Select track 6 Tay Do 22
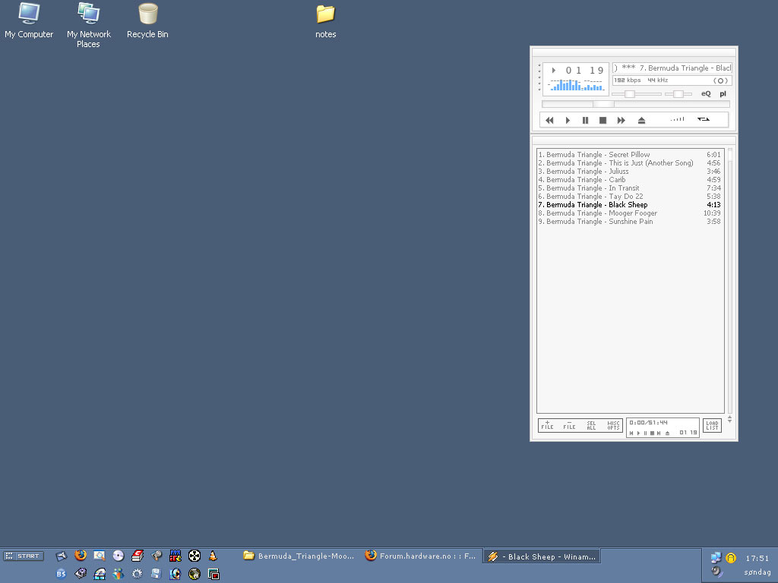Viewport: 778px width, 583px height. coord(630,197)
